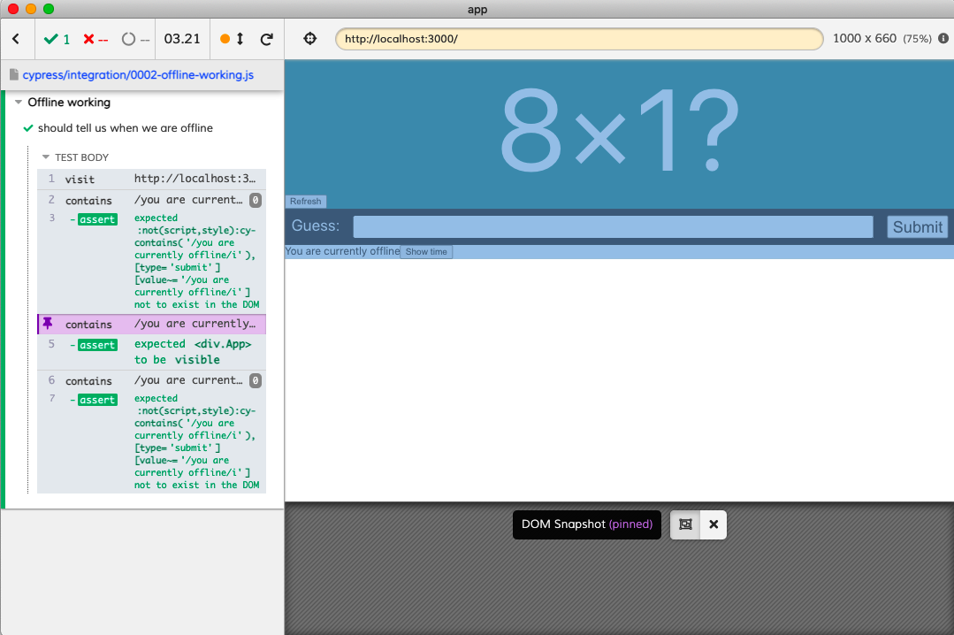
Task: Click the Show time button
Action: 426,252
